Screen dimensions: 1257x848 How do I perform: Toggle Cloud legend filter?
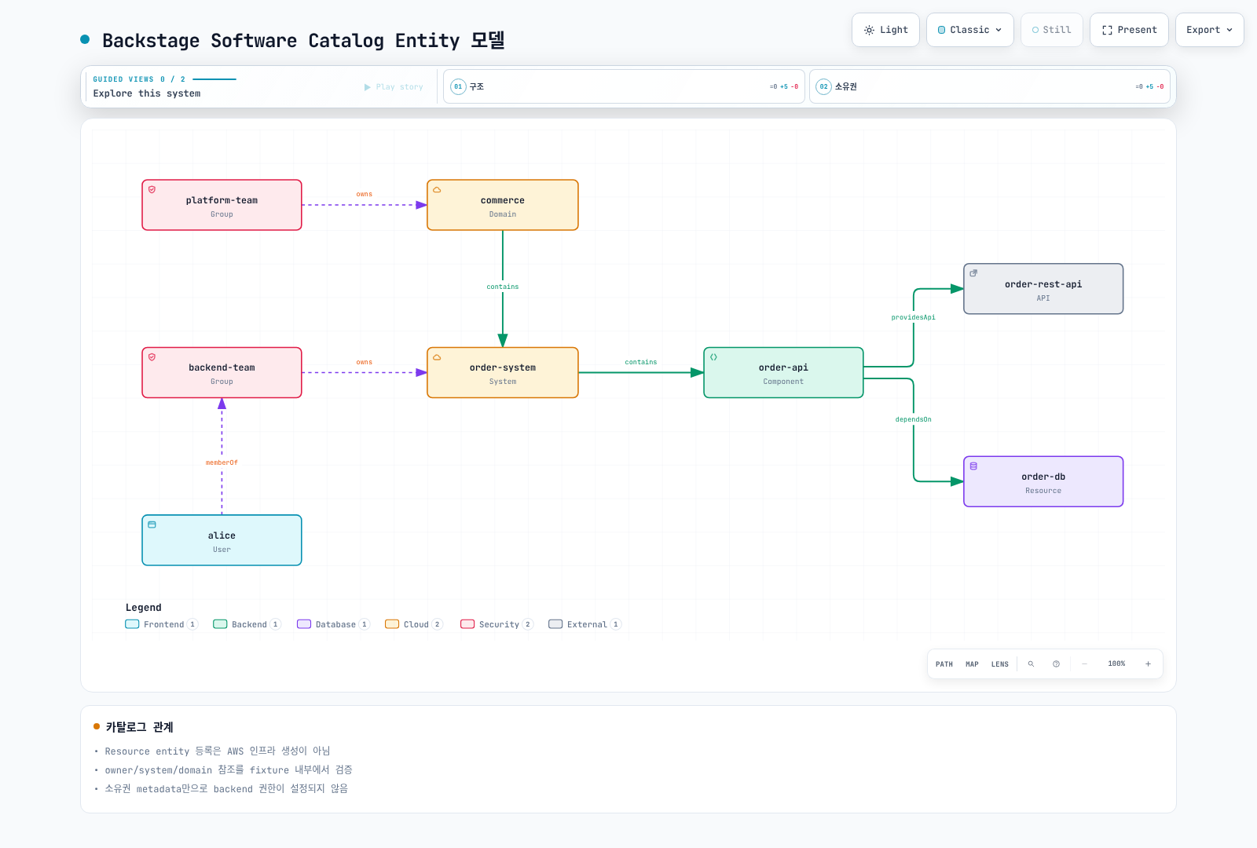pyautogui.click(x=414, y=624)
